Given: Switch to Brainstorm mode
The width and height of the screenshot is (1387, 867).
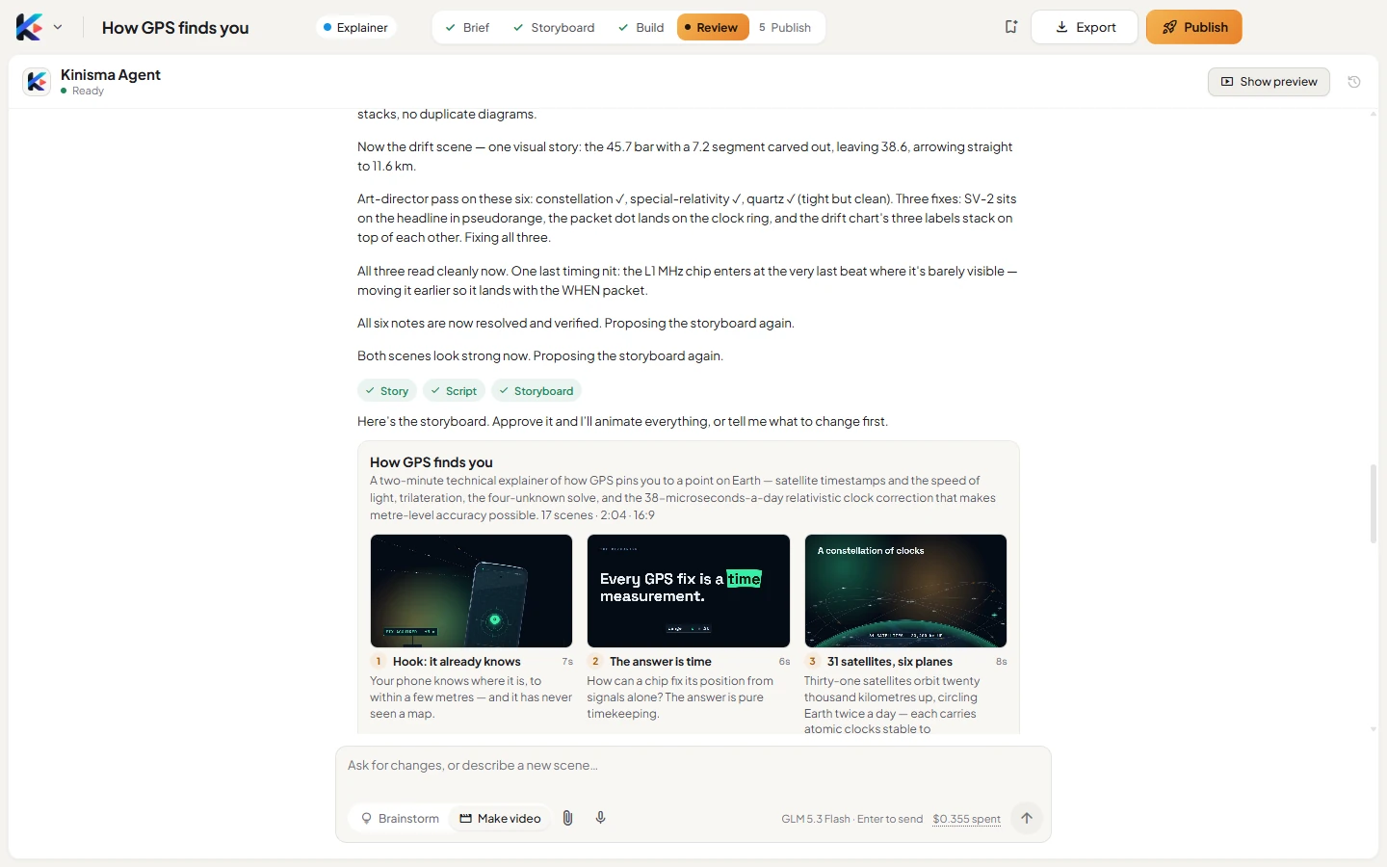Looking at the screenshot, I should 400,818.
